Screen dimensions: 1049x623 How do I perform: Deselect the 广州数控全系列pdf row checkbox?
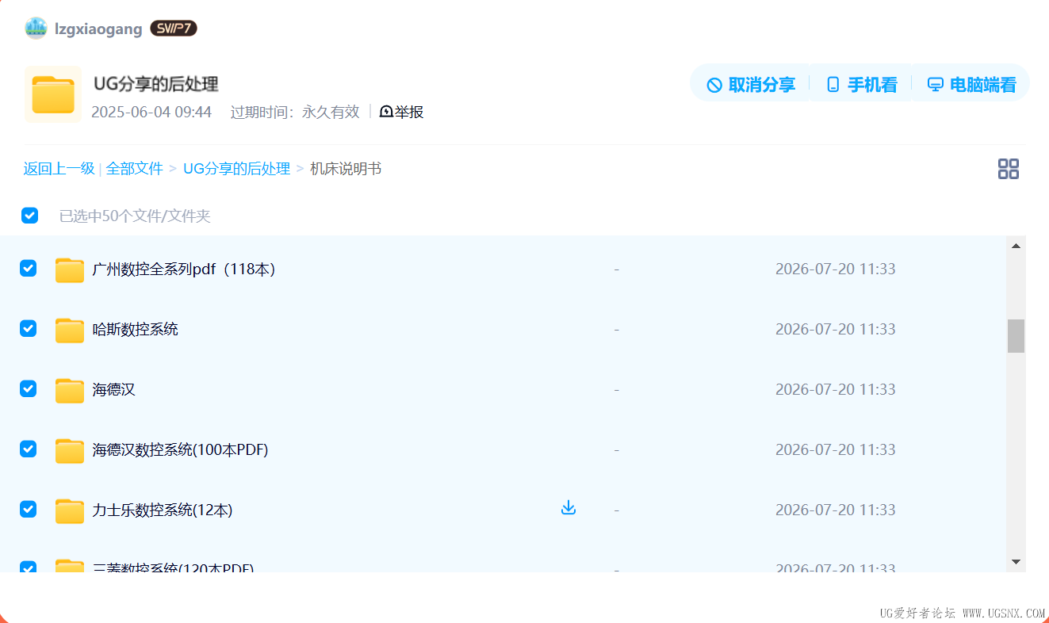tap(28, 268)
